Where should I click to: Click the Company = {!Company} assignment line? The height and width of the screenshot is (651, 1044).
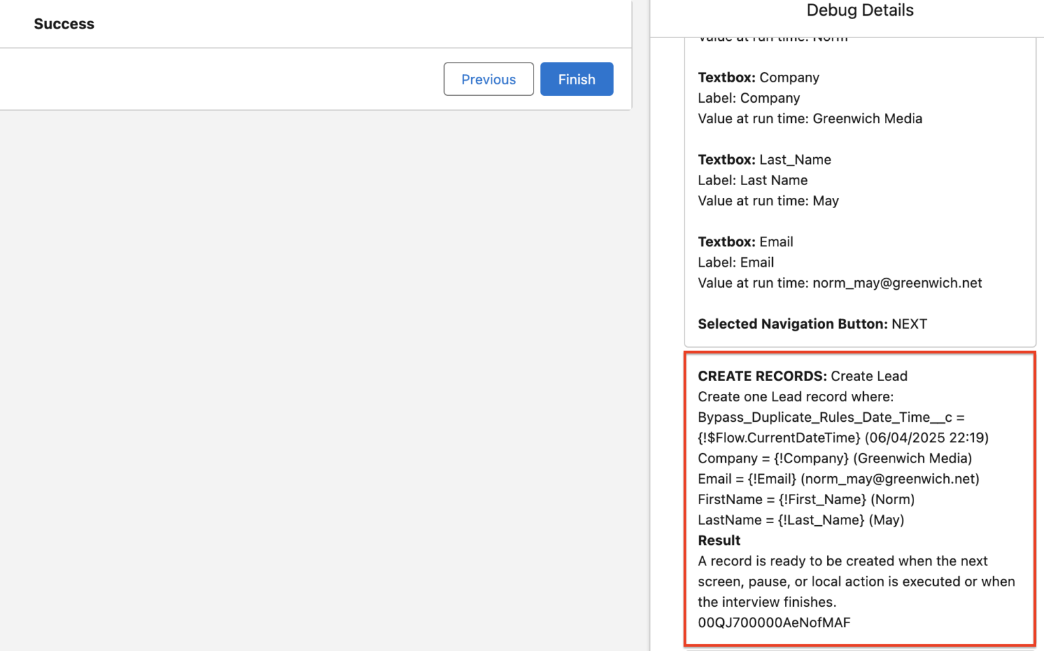click(835, 458)
